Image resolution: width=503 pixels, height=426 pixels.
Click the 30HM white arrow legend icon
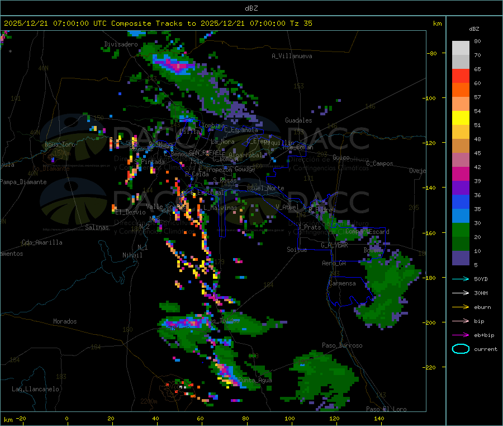click(x=461, y=293)
